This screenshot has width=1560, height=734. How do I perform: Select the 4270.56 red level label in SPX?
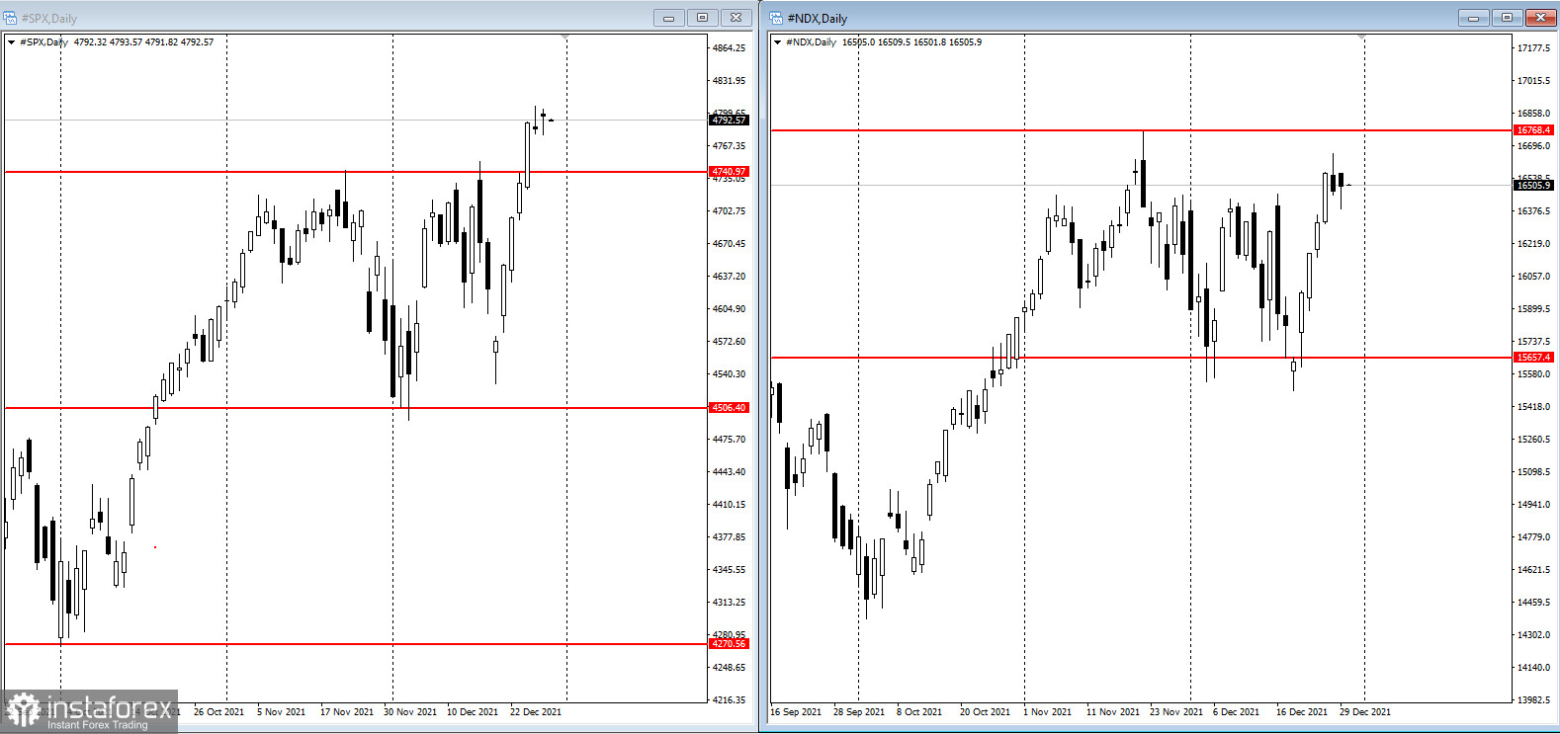point(729,644)
